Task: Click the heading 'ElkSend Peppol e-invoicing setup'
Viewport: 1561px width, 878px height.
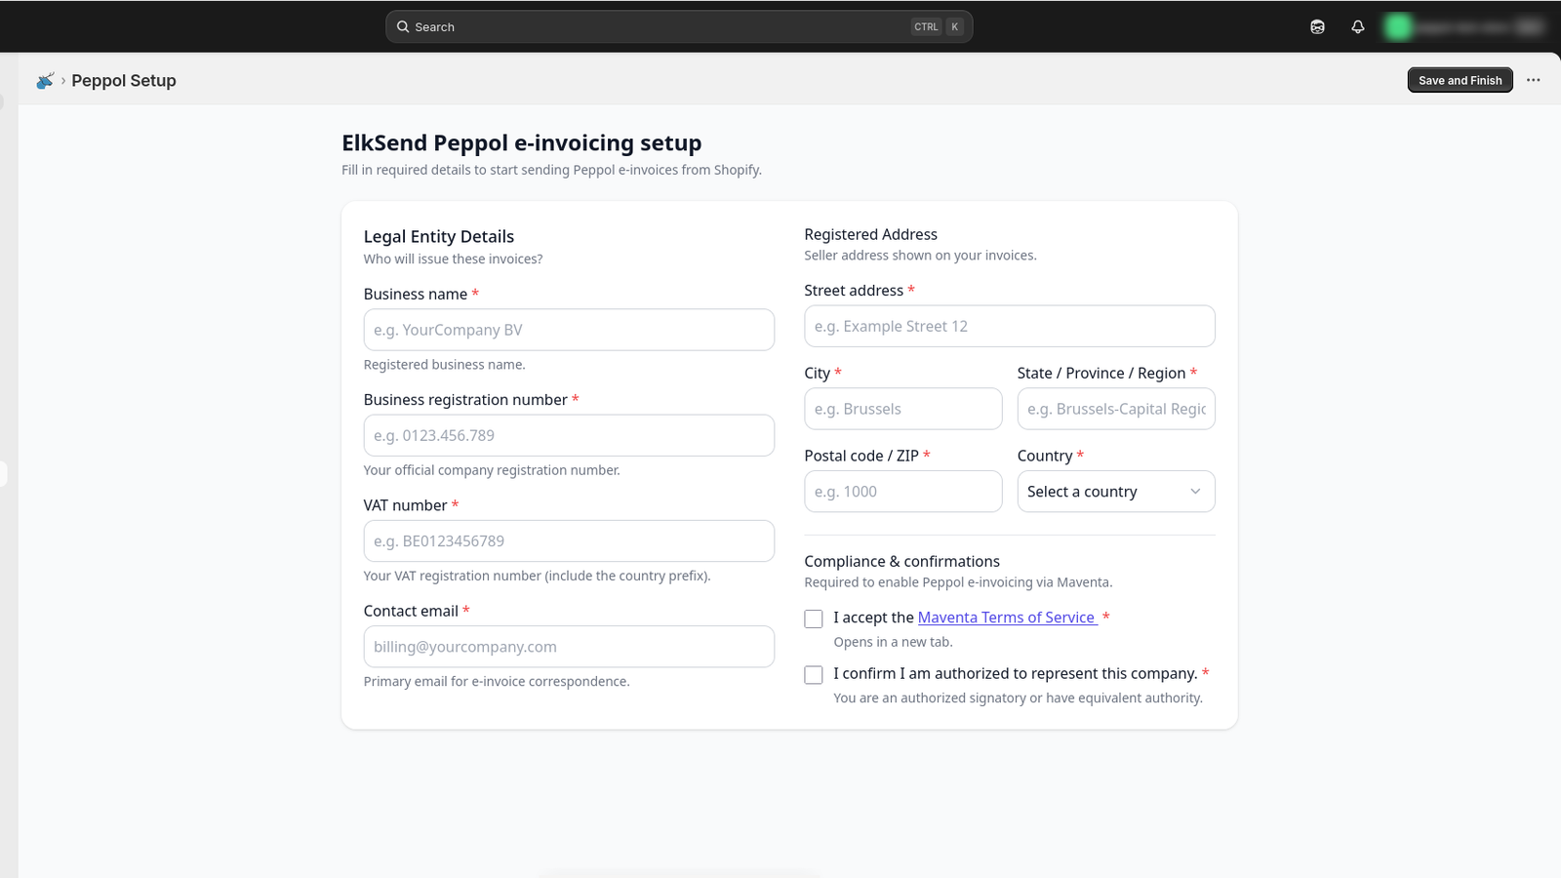Action: point(522,142)
